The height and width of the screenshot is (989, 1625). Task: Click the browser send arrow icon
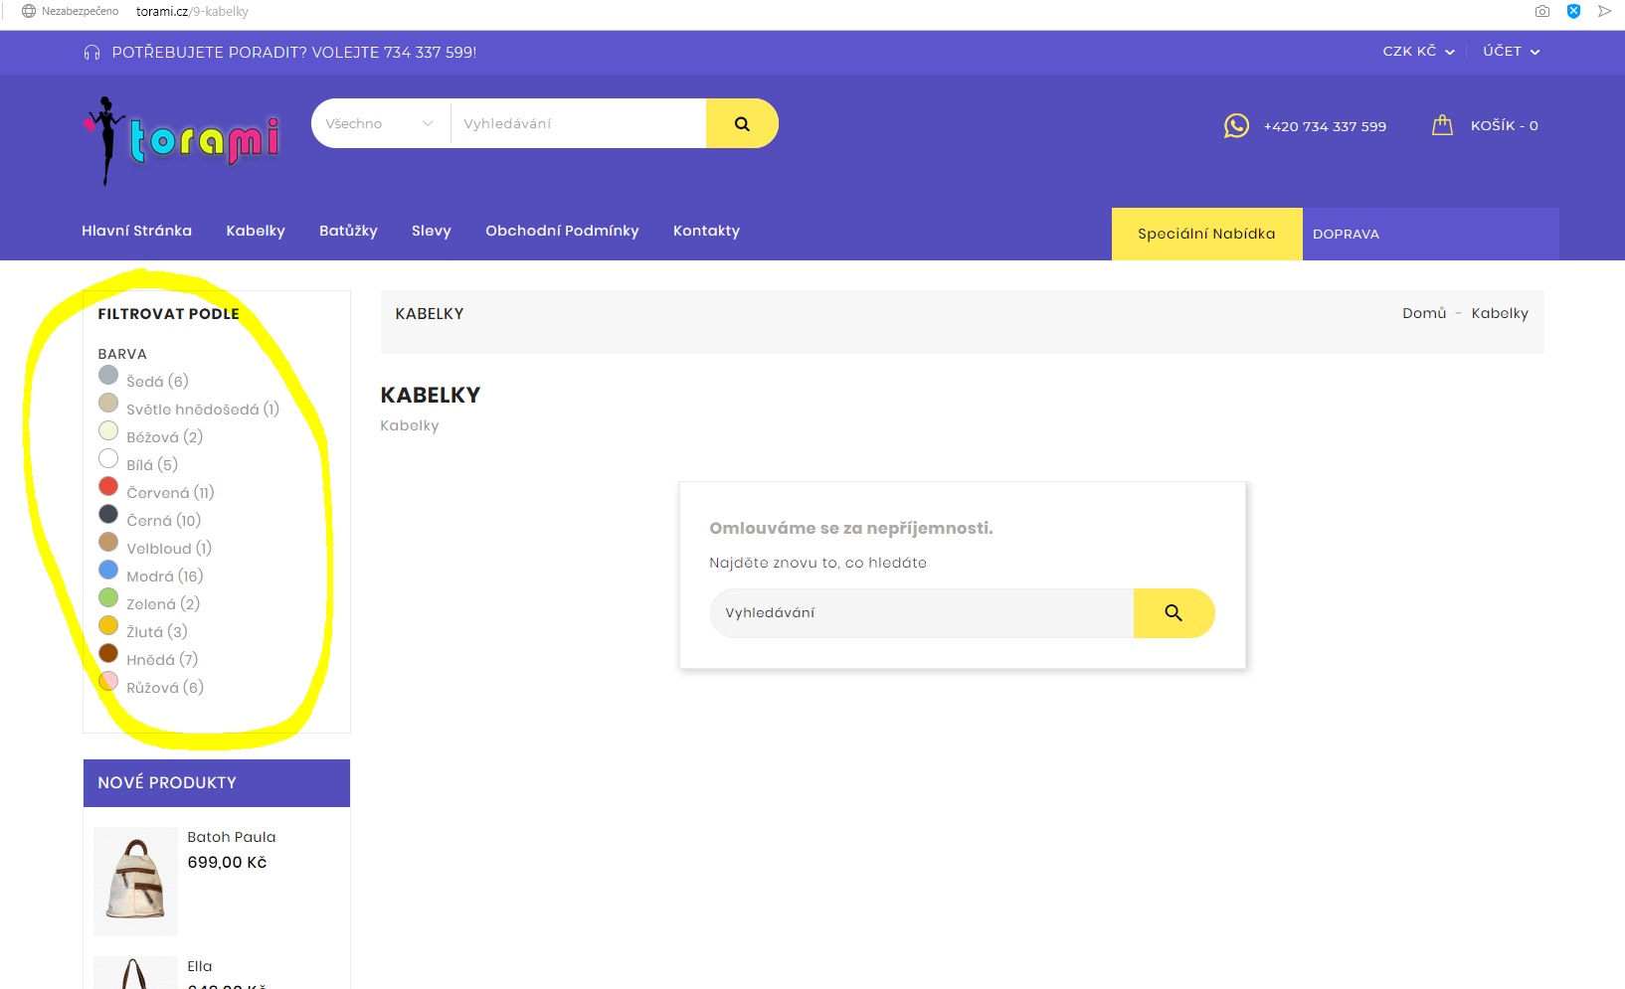(1604, 12)
